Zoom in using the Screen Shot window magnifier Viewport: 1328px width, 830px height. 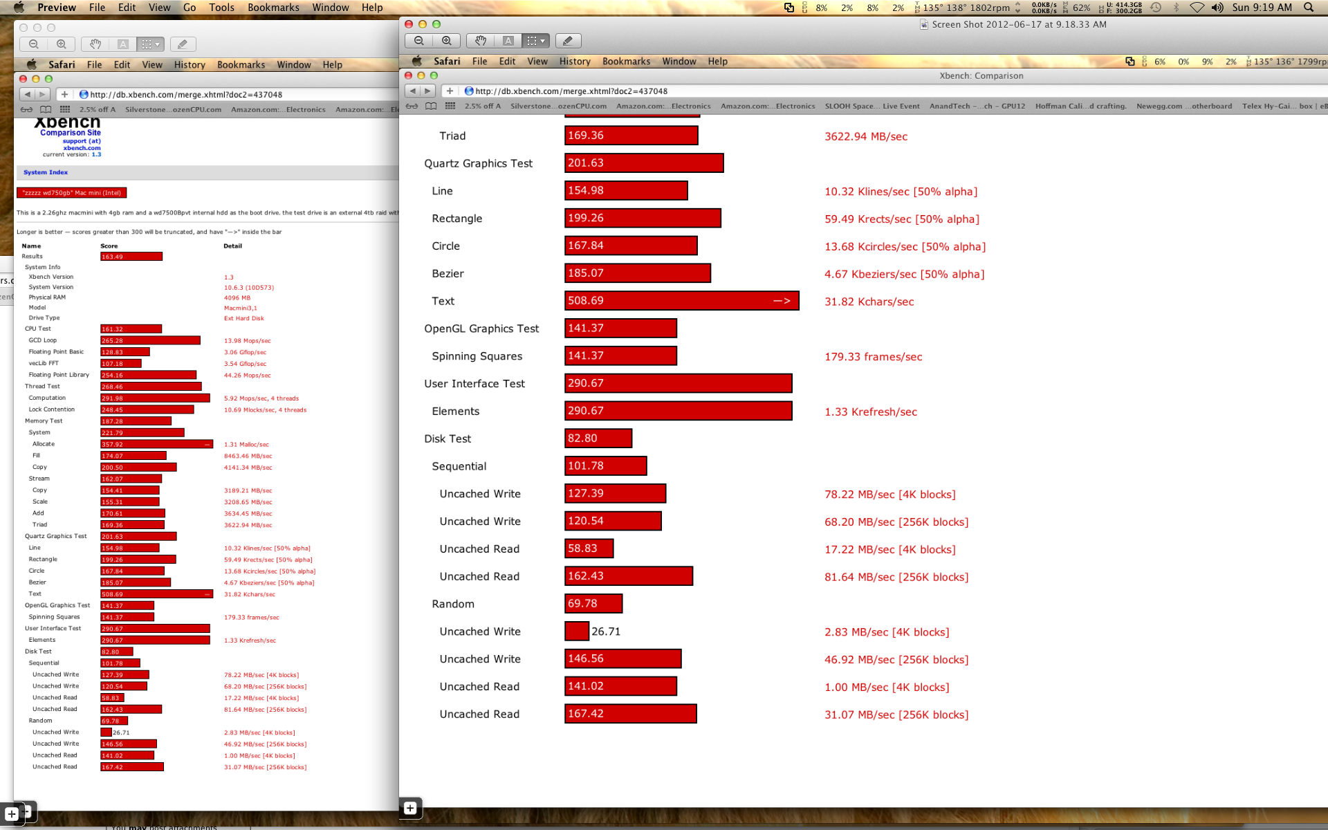(x=447, y=41)
